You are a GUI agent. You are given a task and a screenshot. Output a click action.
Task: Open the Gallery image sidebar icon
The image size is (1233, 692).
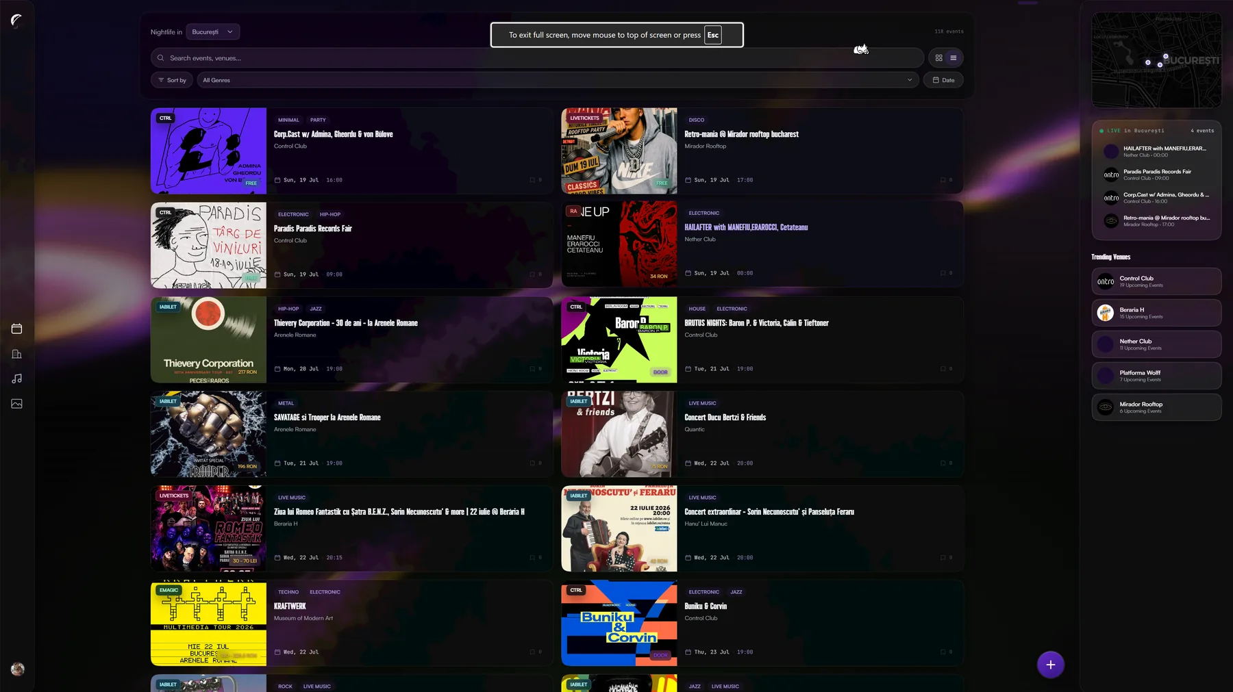[17, 404]
